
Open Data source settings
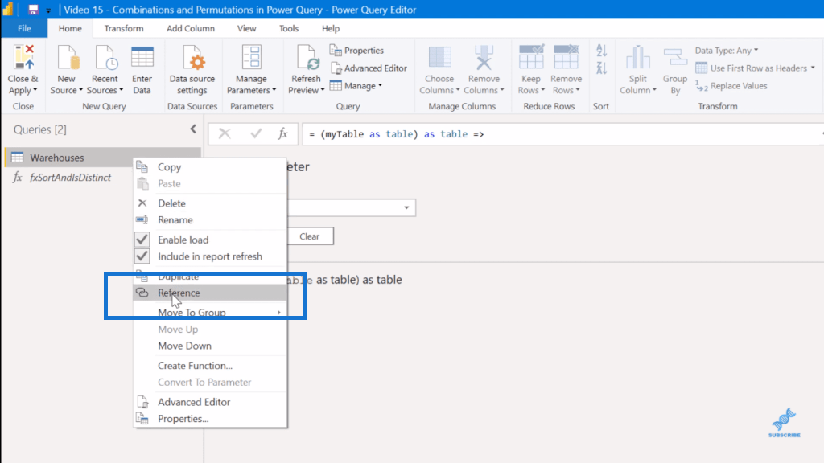(192, 69)
